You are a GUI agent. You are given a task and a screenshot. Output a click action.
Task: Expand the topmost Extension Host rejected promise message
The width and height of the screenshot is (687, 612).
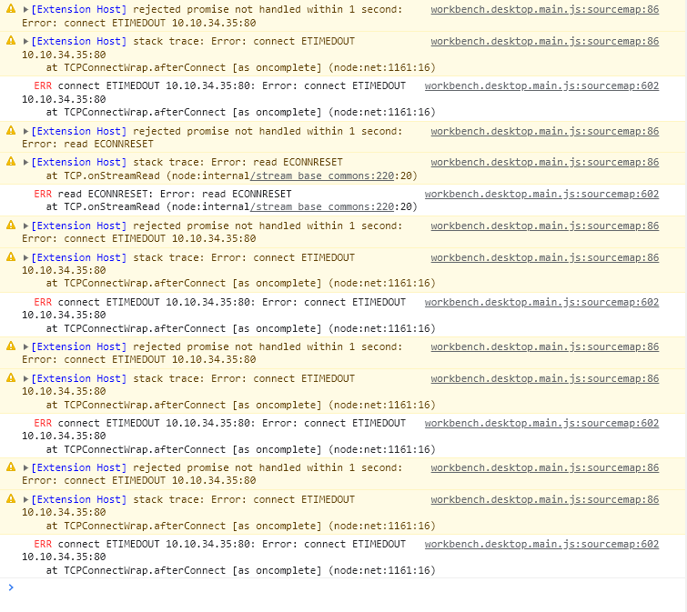point(26,9)
